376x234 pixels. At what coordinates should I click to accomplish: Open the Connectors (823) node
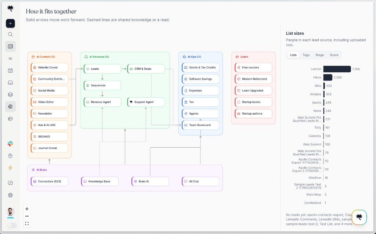(50, 181)
